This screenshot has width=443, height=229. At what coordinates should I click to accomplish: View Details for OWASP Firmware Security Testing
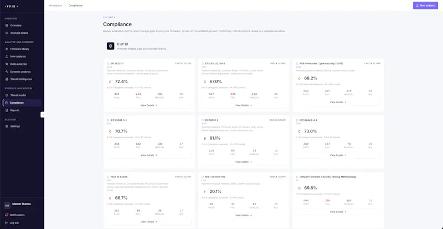[x=338, y=212]
